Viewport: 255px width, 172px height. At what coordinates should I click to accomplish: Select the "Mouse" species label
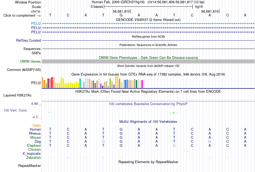click(35, 138)
